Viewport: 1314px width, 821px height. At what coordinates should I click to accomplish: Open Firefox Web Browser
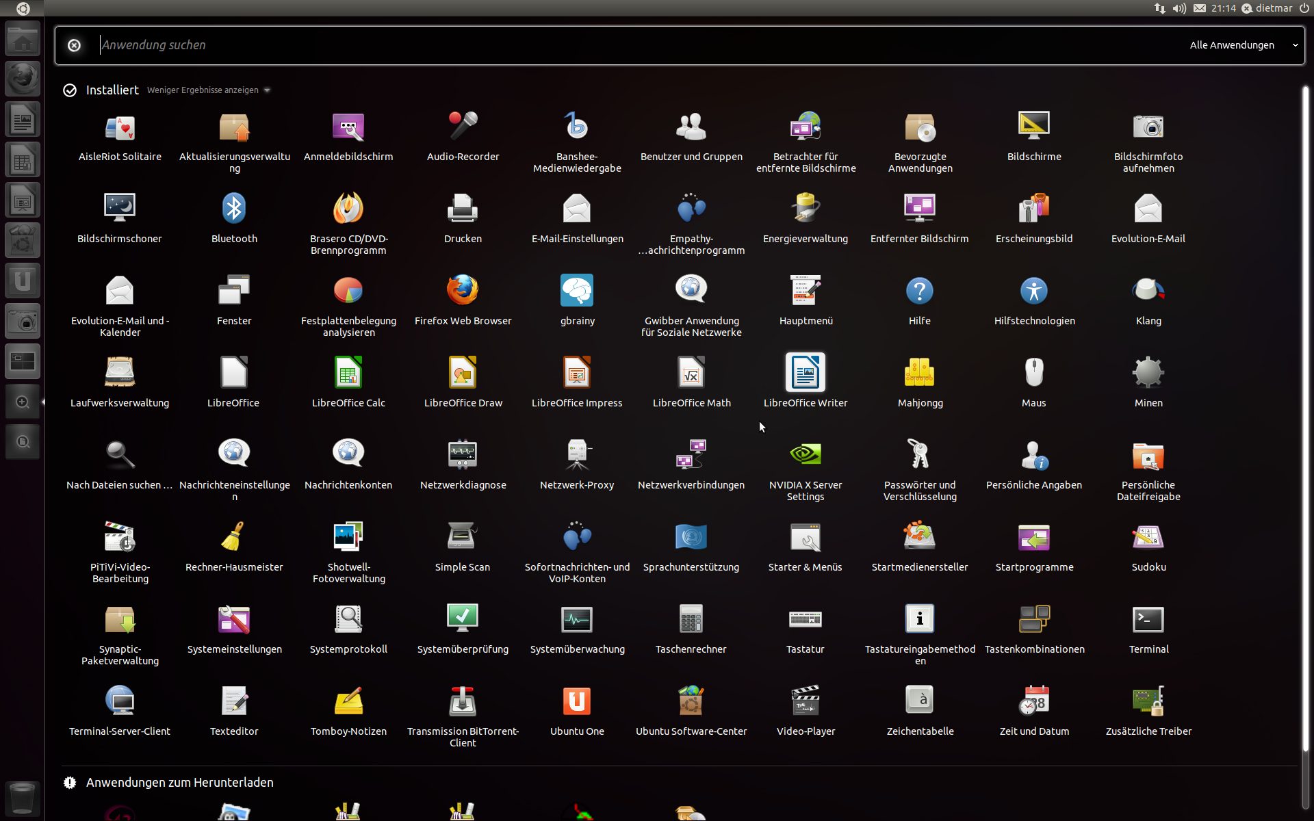(x=463, y=301)
